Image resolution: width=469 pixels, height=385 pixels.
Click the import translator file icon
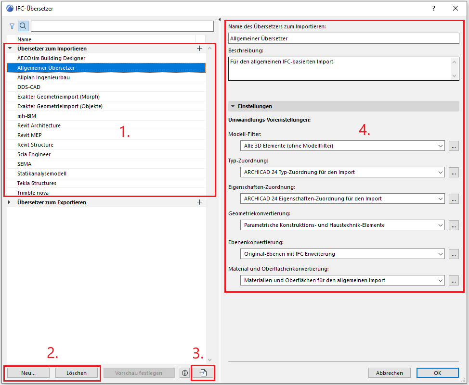click(x=203, y=373)
